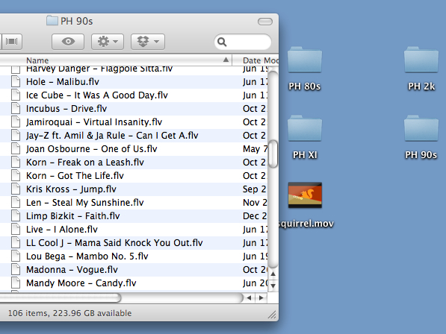
Task: Click file icon beside Lou Bega – Mambo No. 5.flv
Action: point(16,256)
